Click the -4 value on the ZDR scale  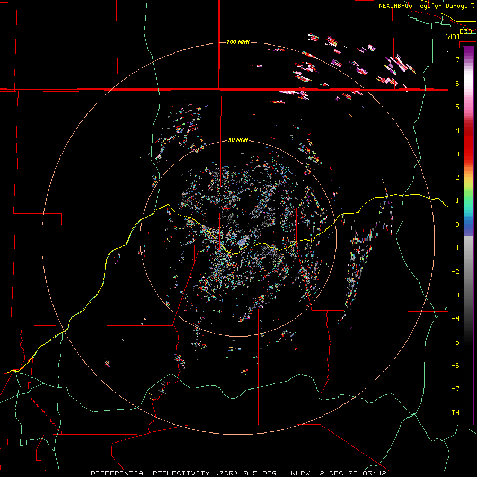pos(455,318)
